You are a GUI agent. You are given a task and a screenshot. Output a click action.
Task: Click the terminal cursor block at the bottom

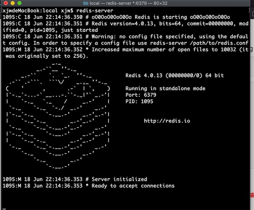pyautogui.click(x=4, y=209)
